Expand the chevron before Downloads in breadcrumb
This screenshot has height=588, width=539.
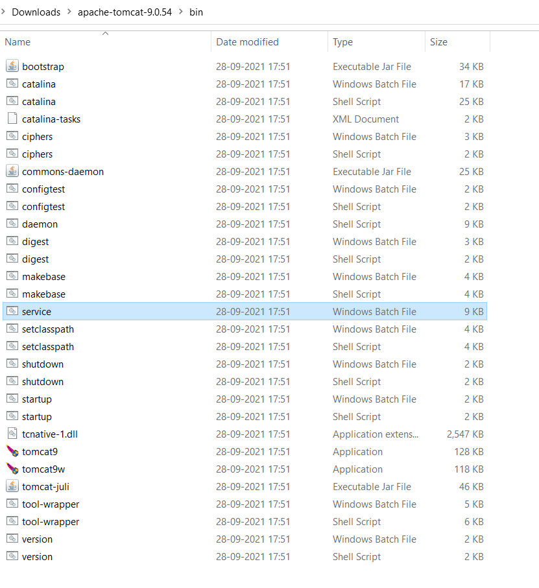tap(3, 12)
